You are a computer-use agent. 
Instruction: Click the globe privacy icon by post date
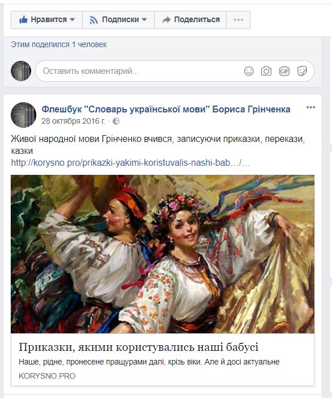(x=116, y=122)
